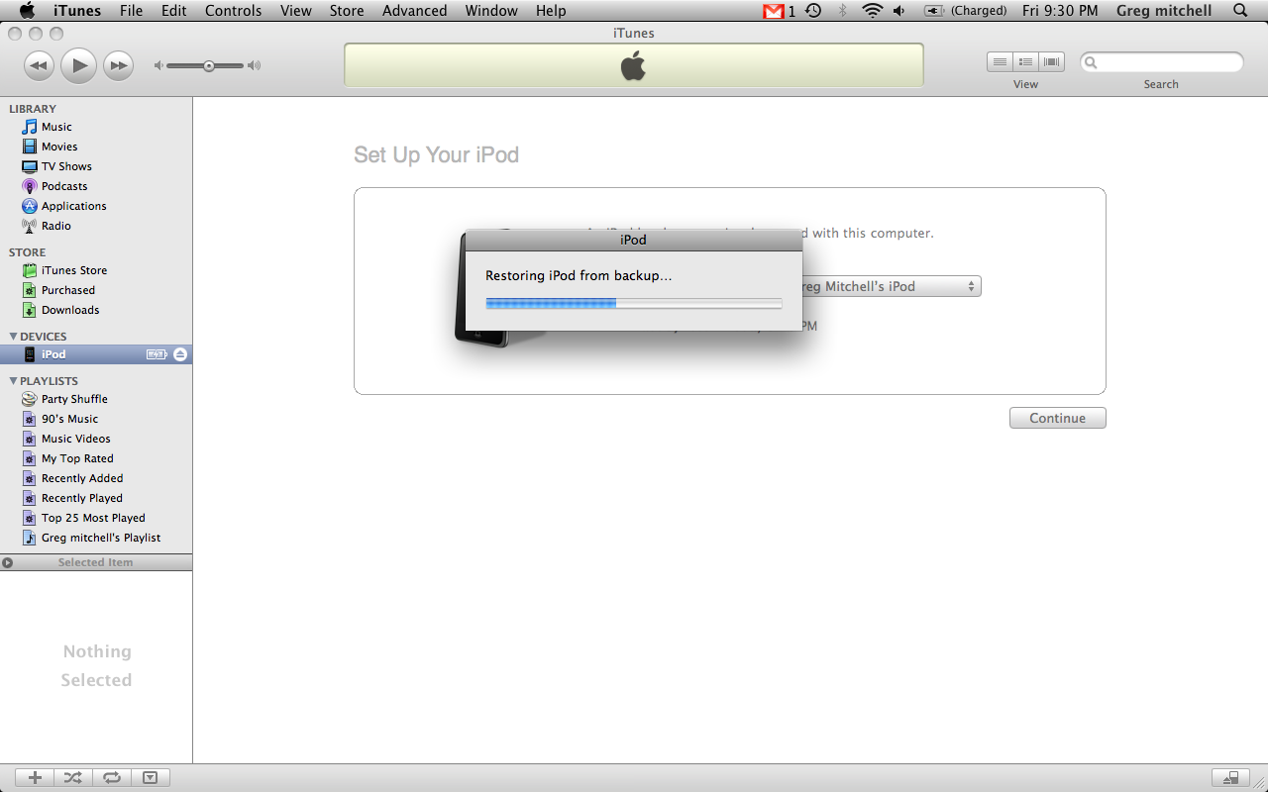This screenshot has width=1268, height=792.
Task: Click the play button
Action: pyautogui.click(x=78, y=66)
